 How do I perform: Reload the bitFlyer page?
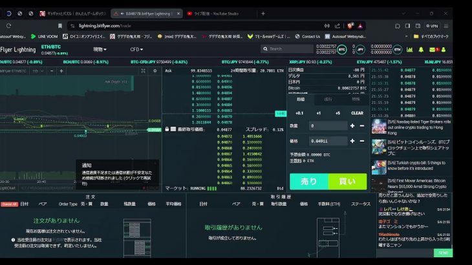9,26
